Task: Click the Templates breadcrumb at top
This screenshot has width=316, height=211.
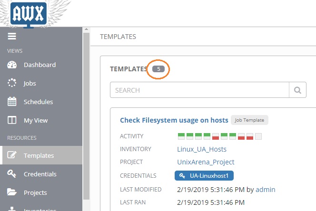Action: pyautogui.click(x=118, y=37)
